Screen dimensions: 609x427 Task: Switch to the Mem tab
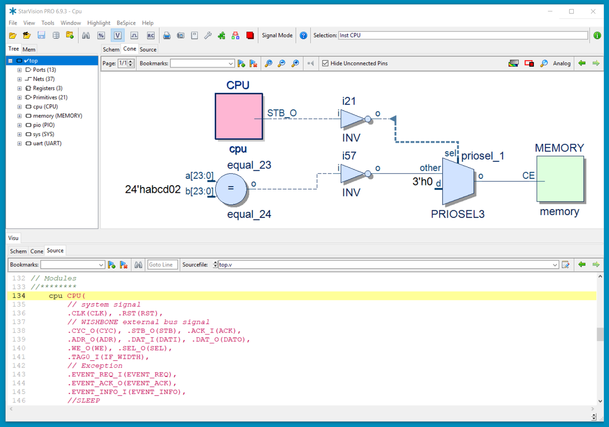[29, 50]
